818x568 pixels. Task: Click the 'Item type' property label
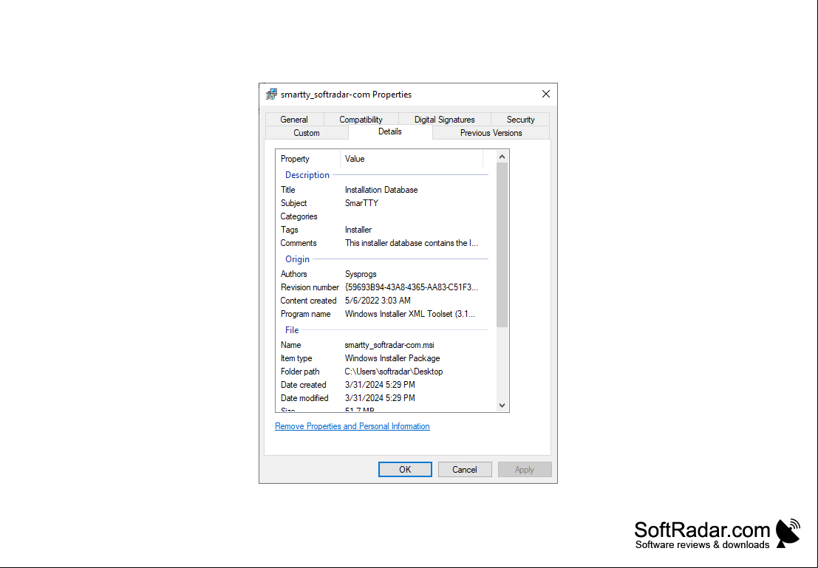point(296,358)
